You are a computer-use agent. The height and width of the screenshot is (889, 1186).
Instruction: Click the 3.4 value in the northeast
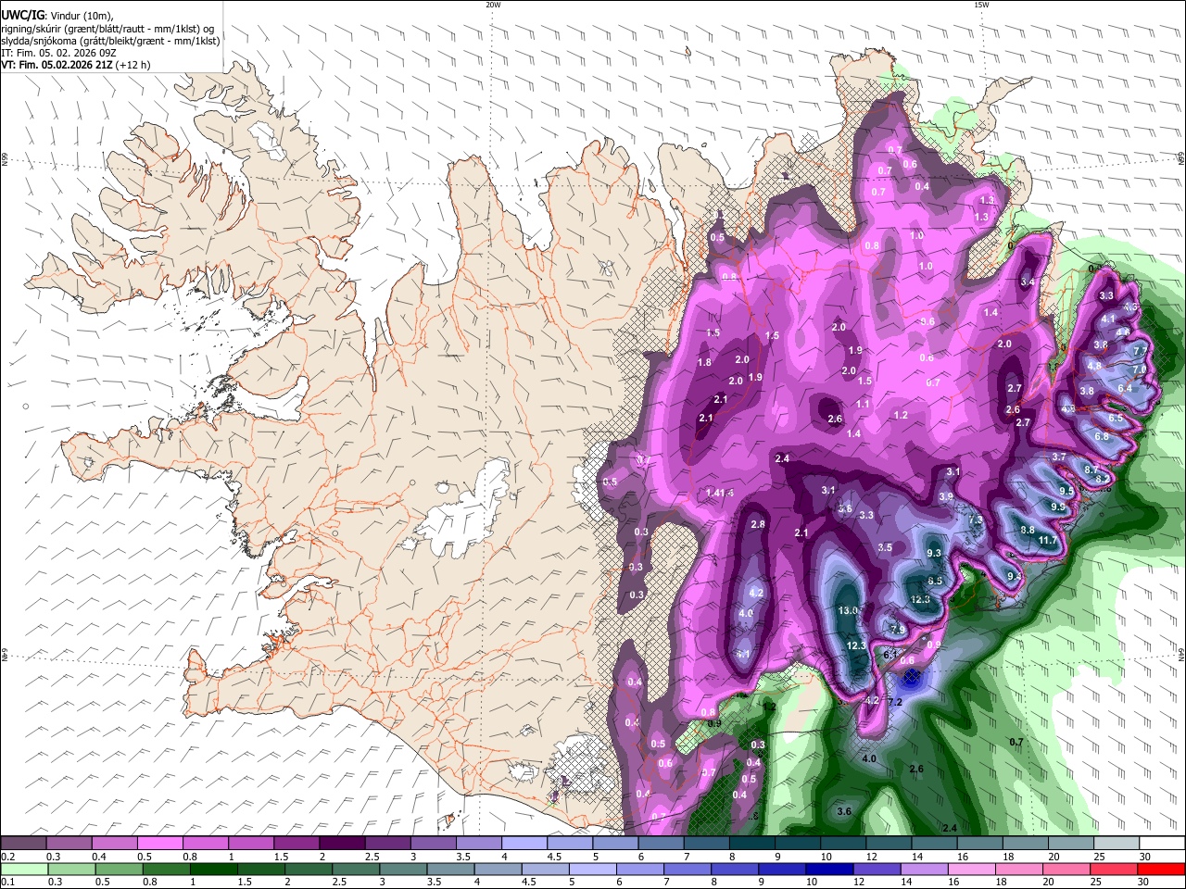[1028, 282]
